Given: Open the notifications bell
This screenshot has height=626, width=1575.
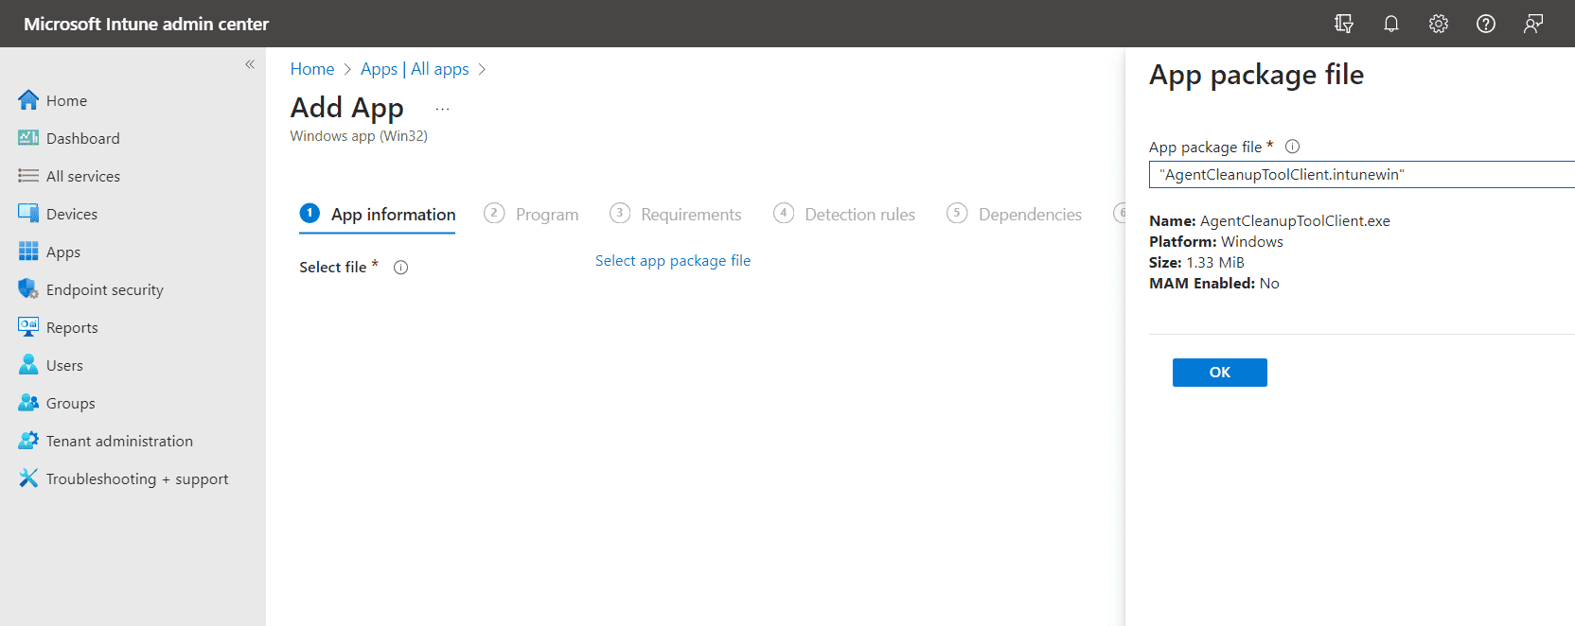Looking at the screenshot, I should [1390, 24].
